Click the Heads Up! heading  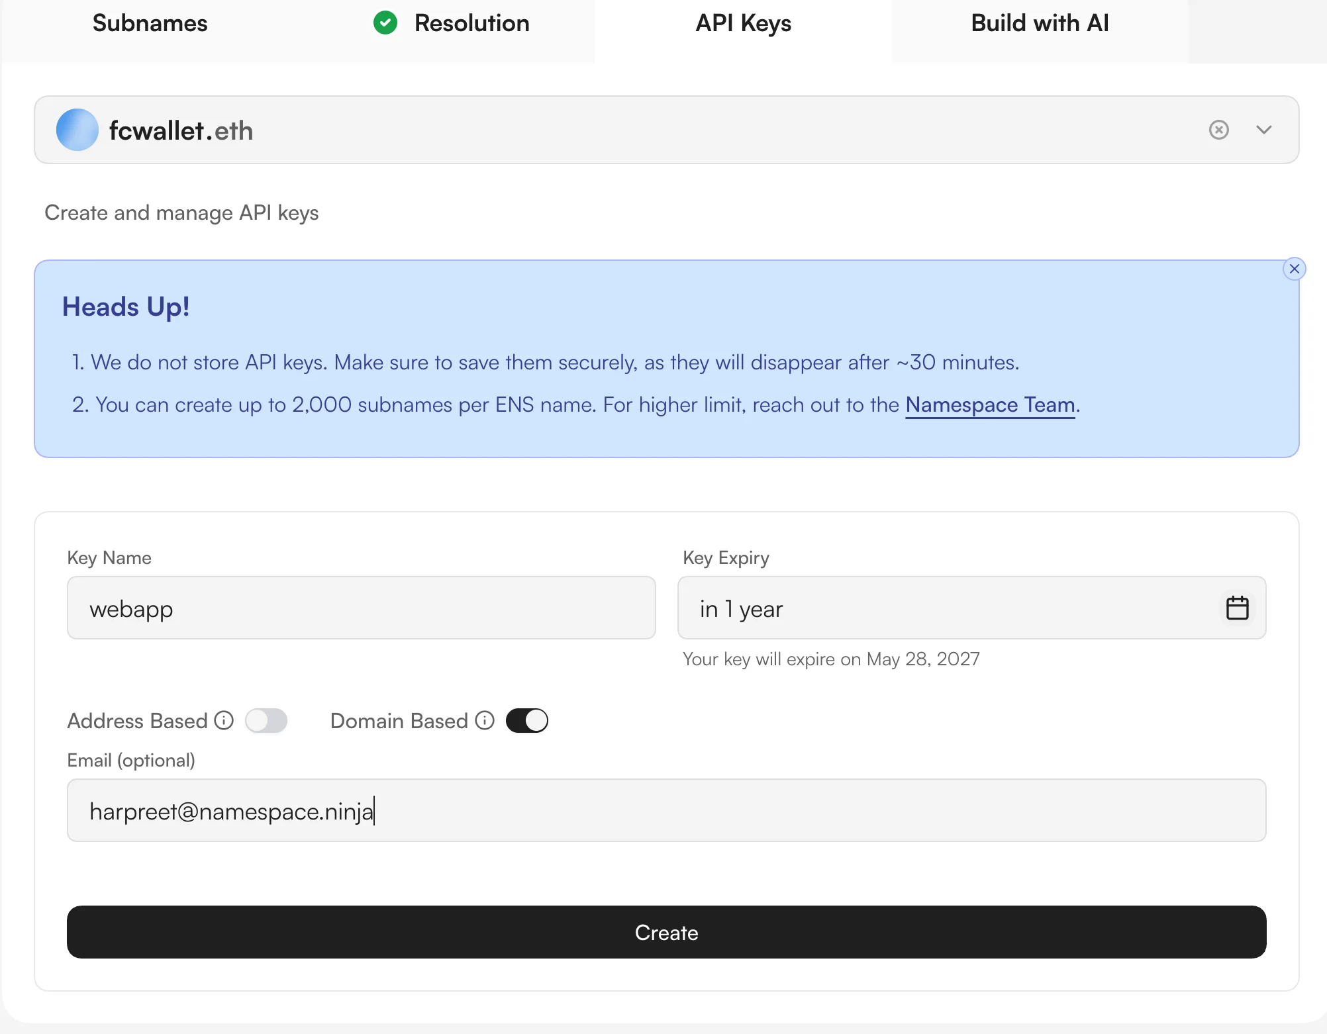(126, 307)
